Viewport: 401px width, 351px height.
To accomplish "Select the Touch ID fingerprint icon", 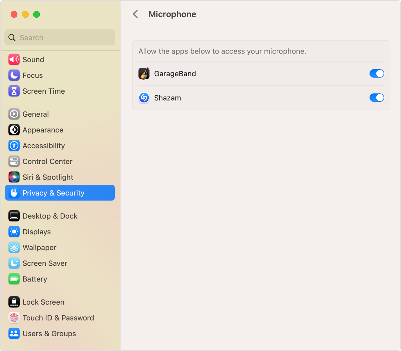I will [14, 318].
